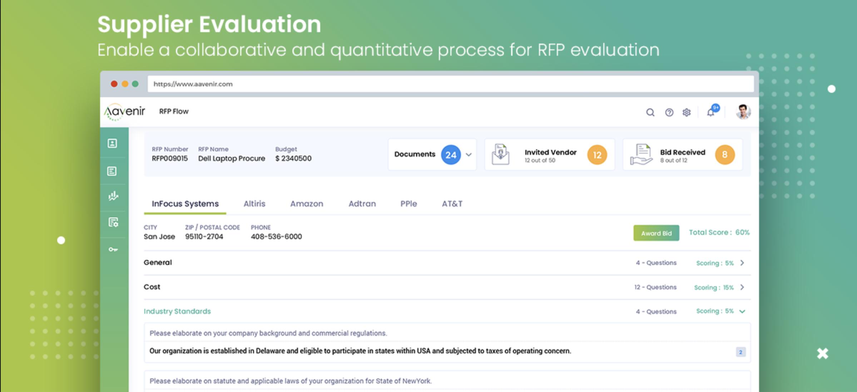Click the Invited Vendor envelope icon
This screenshot has width=857, height=392.
(500, 154)
